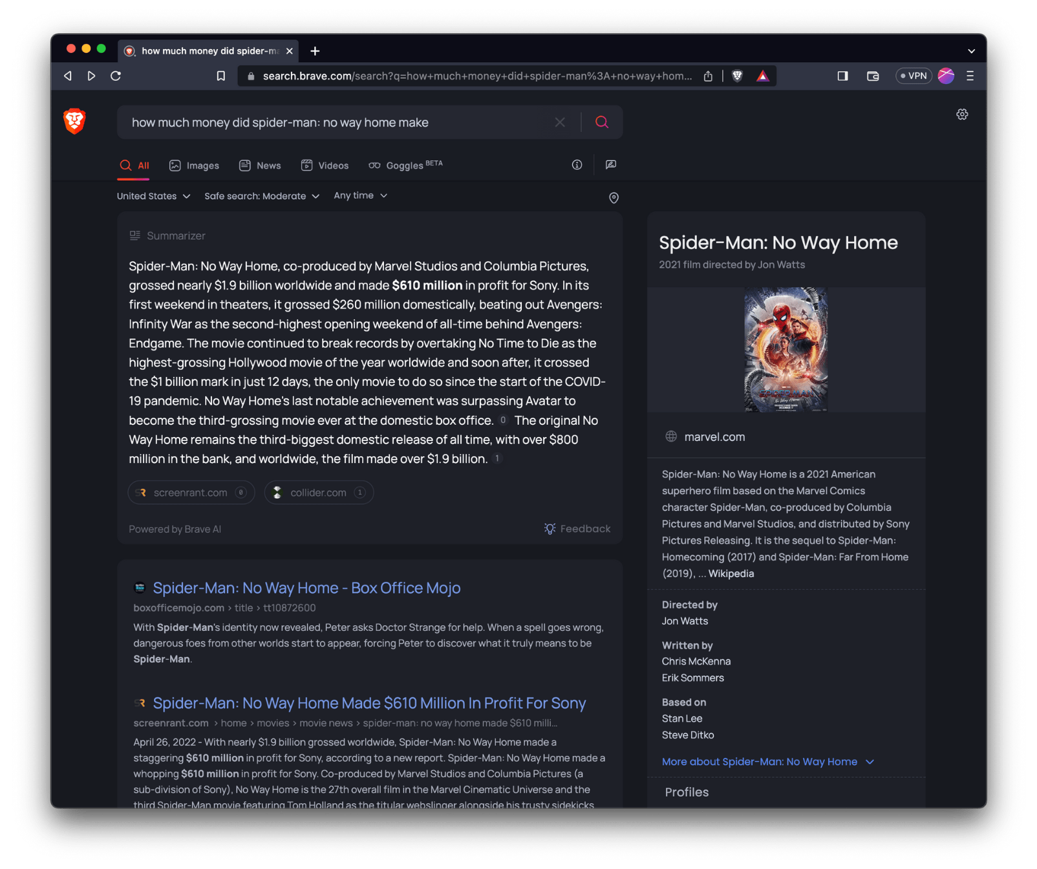Switch to the News tab
This screenshot has height=869, width=1037.
[x=260, y=166]
